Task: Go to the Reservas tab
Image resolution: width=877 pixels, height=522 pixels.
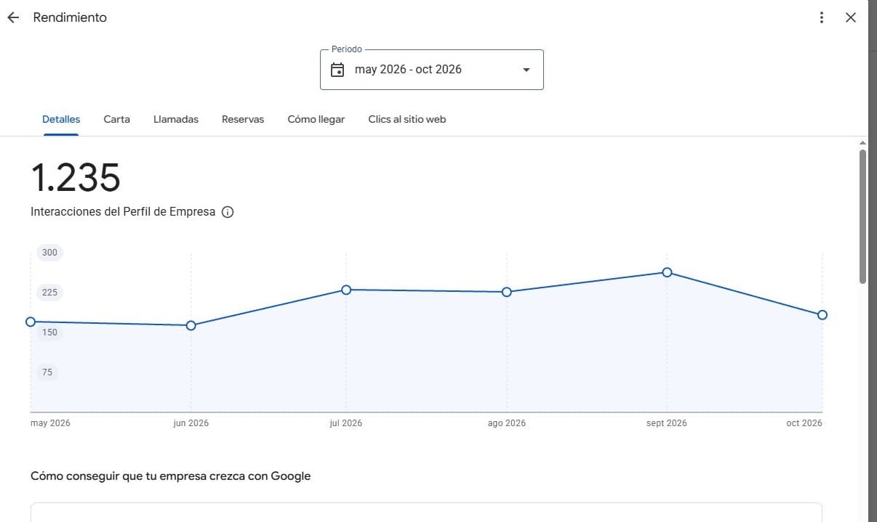Action: tap(243, 119)
